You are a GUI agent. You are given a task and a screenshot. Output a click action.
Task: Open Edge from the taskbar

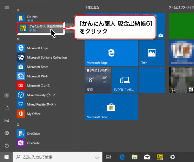click(x=122, y=157)
